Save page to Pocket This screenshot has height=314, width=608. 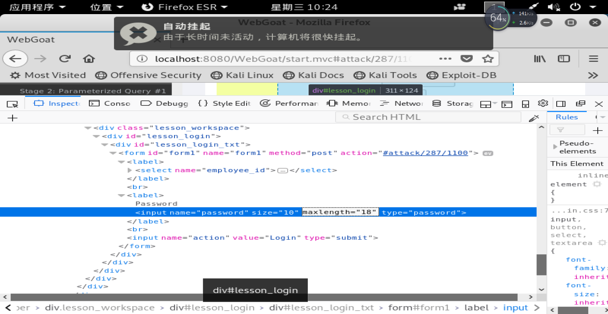466,59
